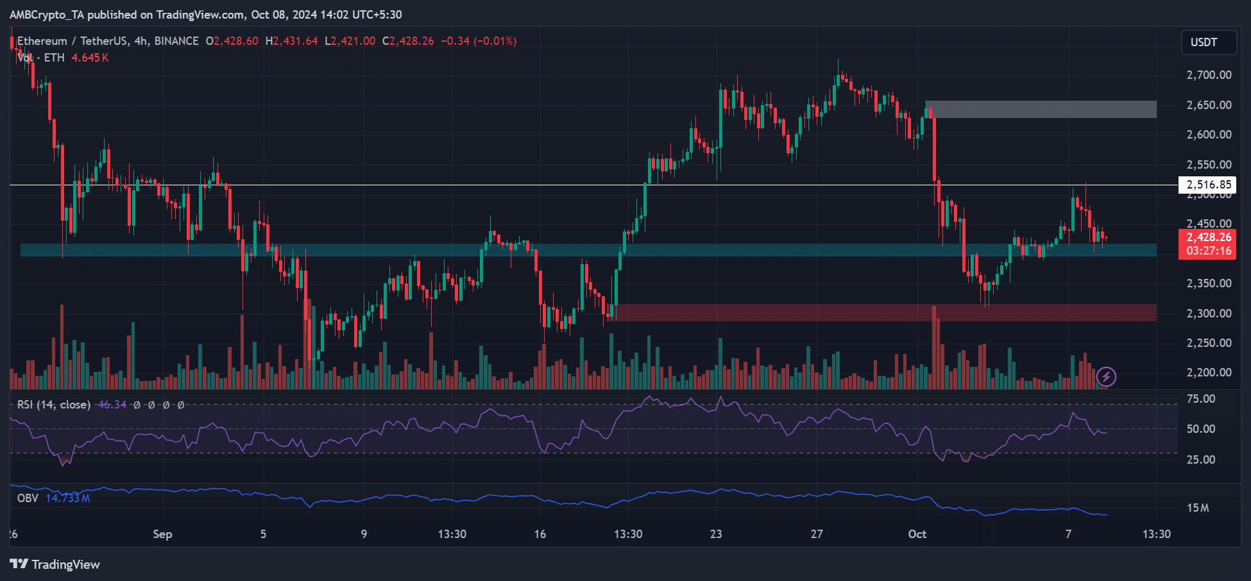This screenshot has width=1251, height=581.
Task: Click the lightning bolt replay icon
Action: 1106,377
